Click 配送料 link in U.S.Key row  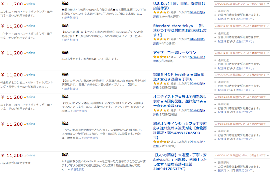coord(222,19)
